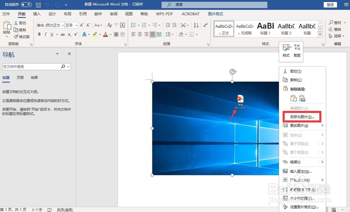Click in the title bar search box
The width and height of the screenshot is (350, 212).
point(214,5)
